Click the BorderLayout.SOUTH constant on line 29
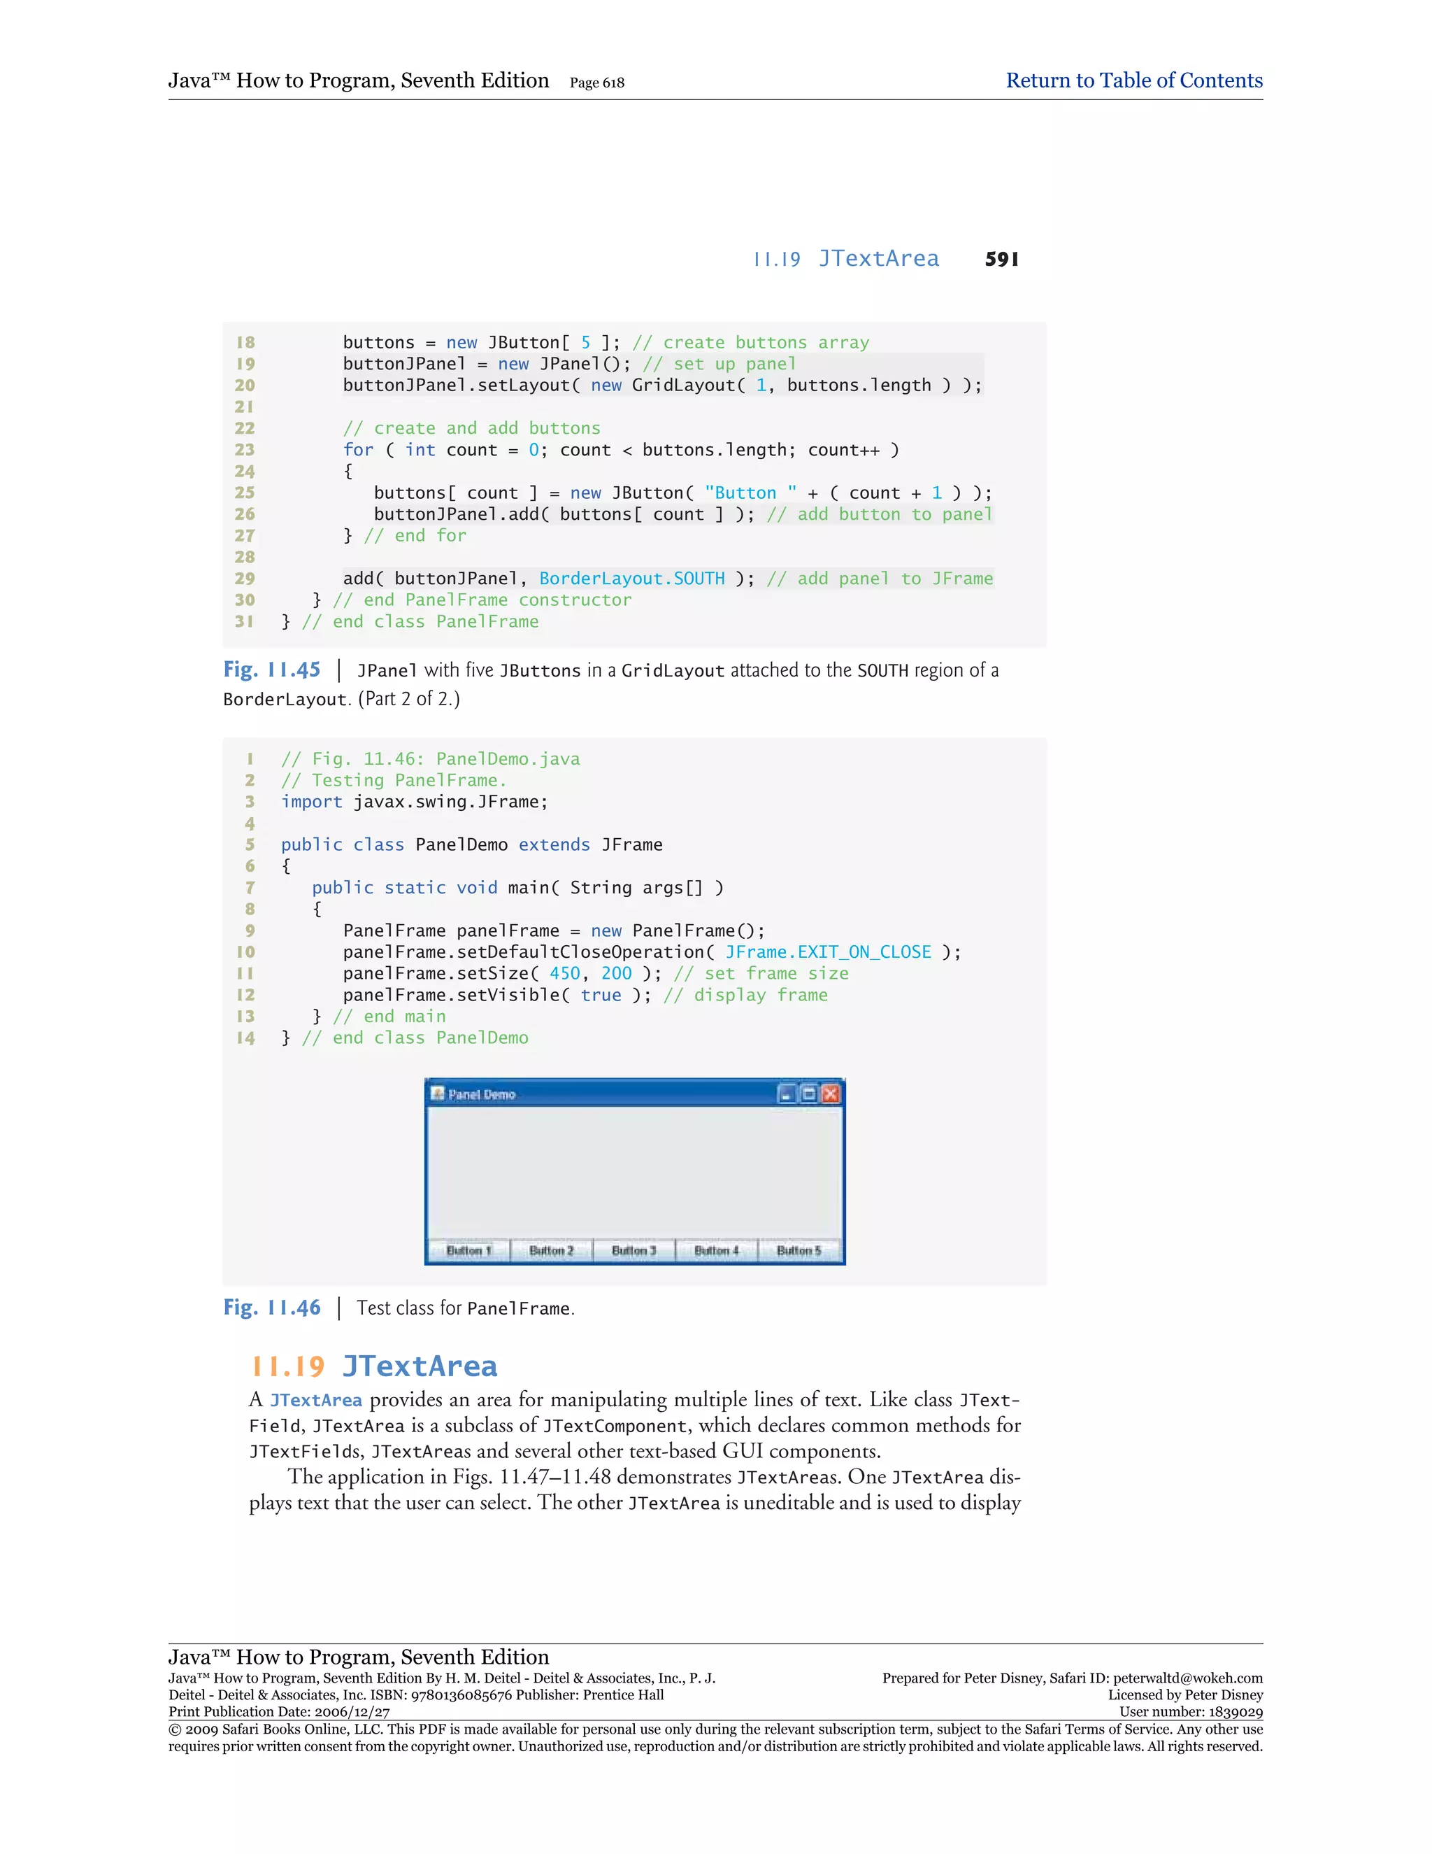The height and width of the screenshot is (1854, 1432). [x=632, y=578]
